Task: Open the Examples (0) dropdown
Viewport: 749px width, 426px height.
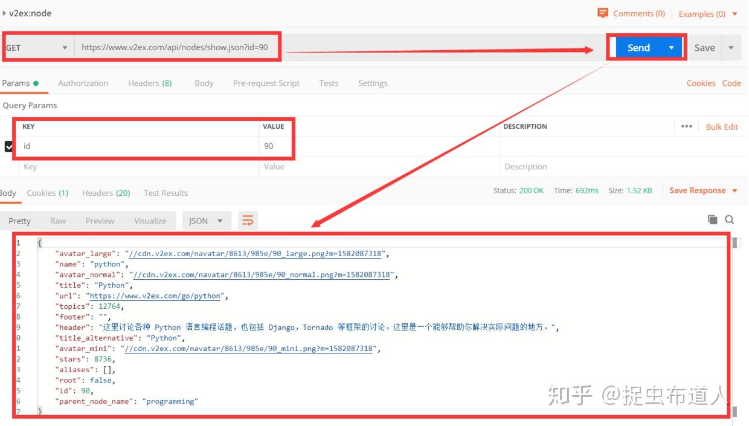Action: (x=708, y=13)
